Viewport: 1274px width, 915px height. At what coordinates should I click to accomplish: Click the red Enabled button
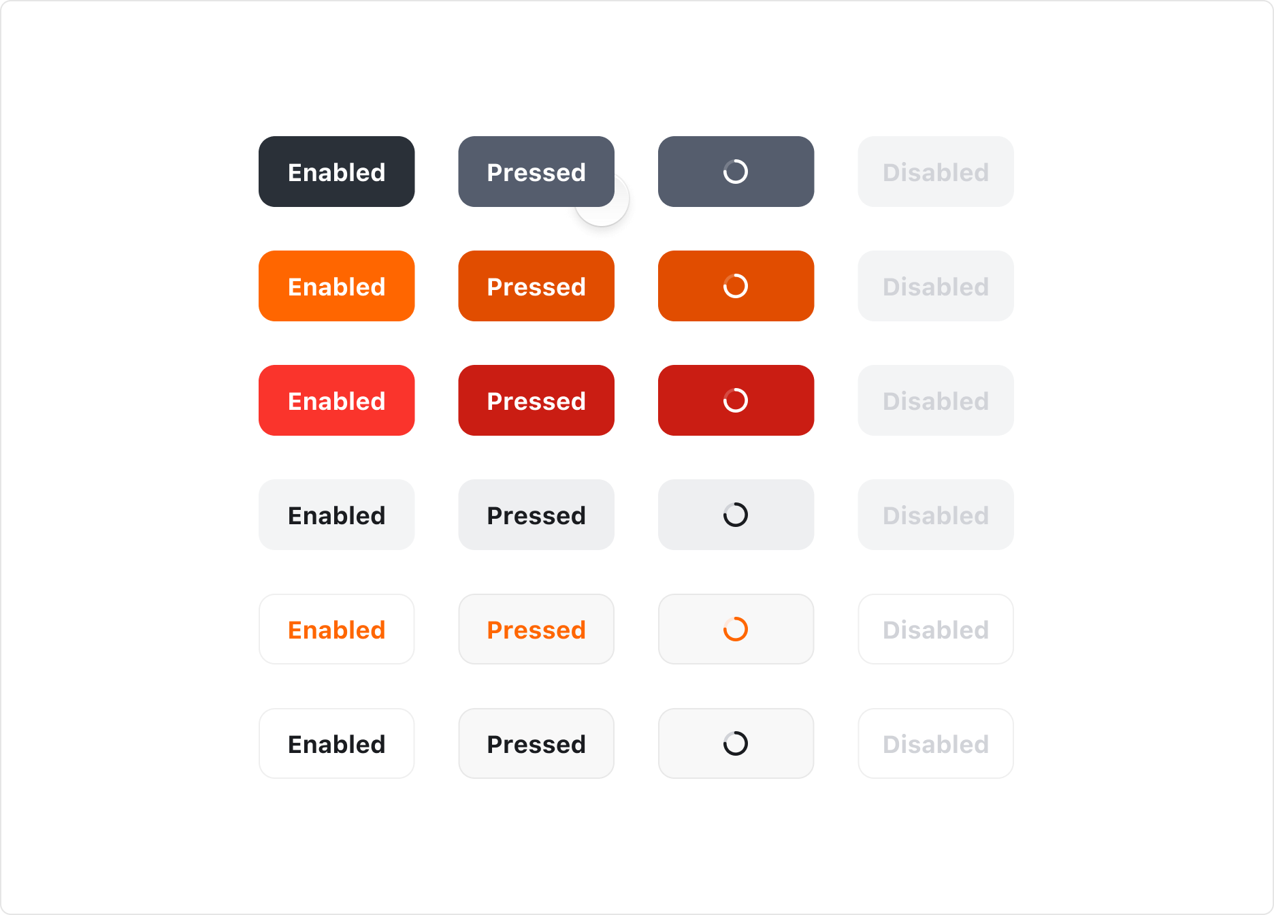point(336,400)
